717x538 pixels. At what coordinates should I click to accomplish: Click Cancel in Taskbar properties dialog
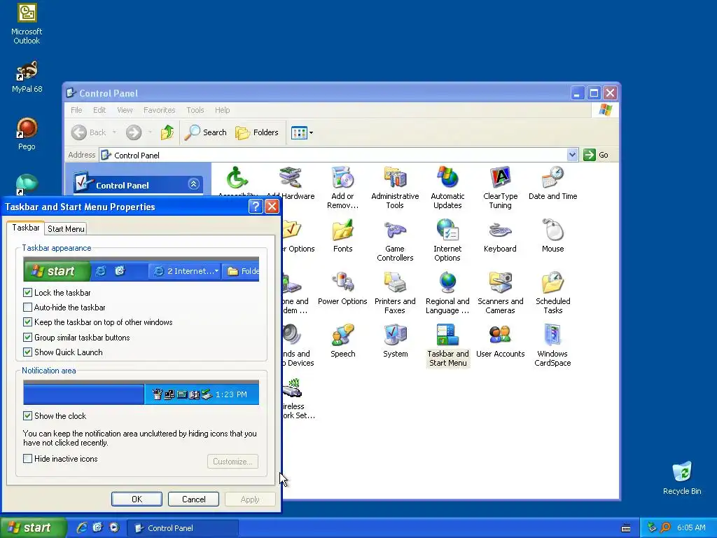193,499
